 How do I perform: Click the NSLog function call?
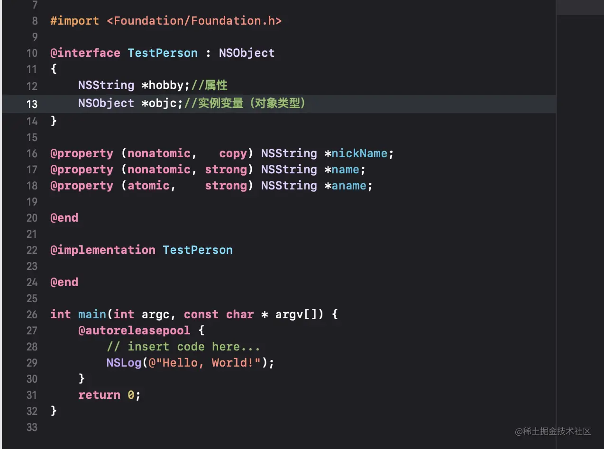[x=124, y=363]
